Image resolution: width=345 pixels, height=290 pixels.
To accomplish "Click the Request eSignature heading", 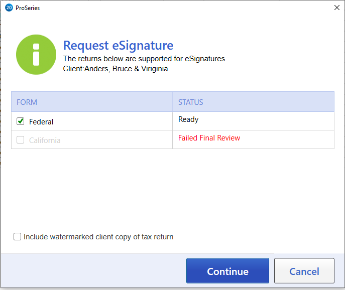I will pos(118,45).
